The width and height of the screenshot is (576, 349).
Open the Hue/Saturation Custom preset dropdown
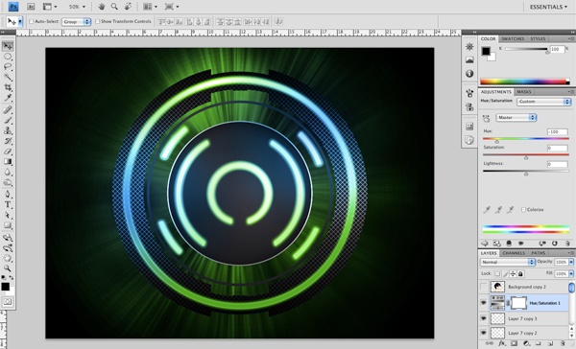click(543, 102)
